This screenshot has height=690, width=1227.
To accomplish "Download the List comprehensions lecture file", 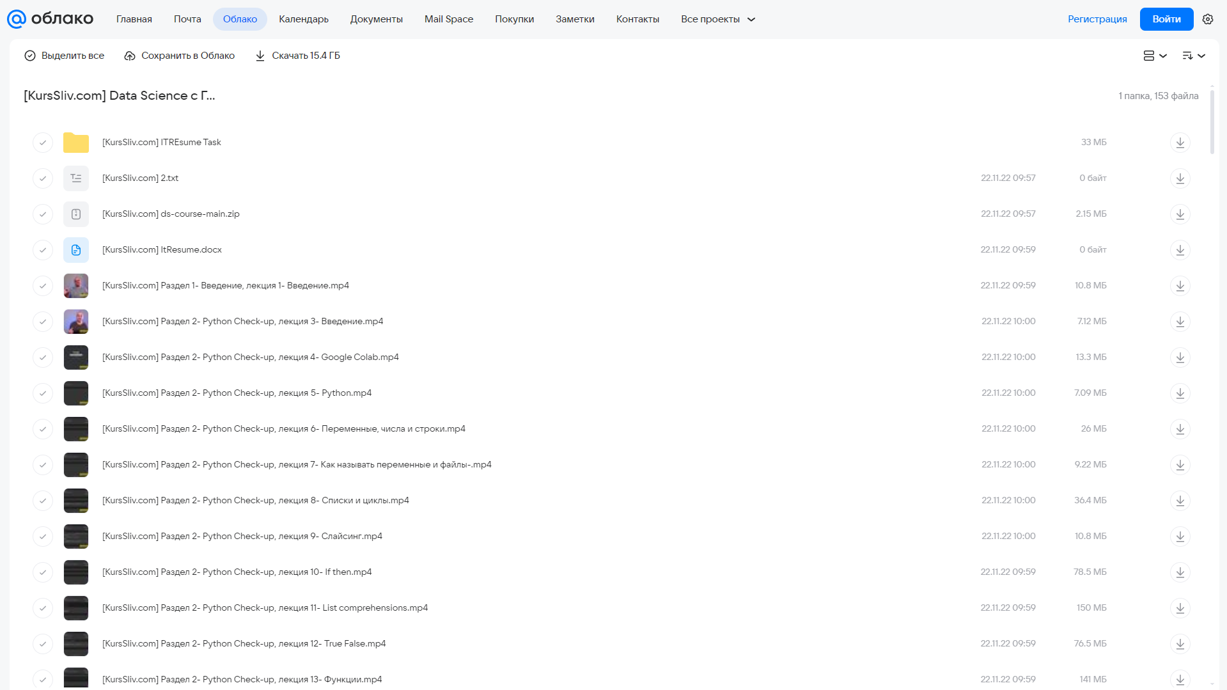I will click(1180, 608).
